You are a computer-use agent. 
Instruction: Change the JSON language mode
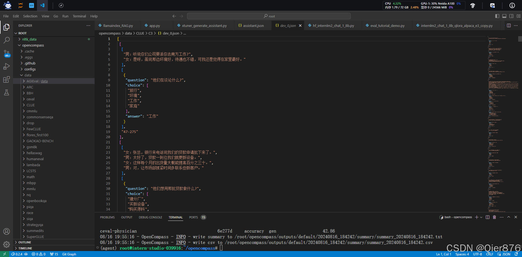click(506, 254)
